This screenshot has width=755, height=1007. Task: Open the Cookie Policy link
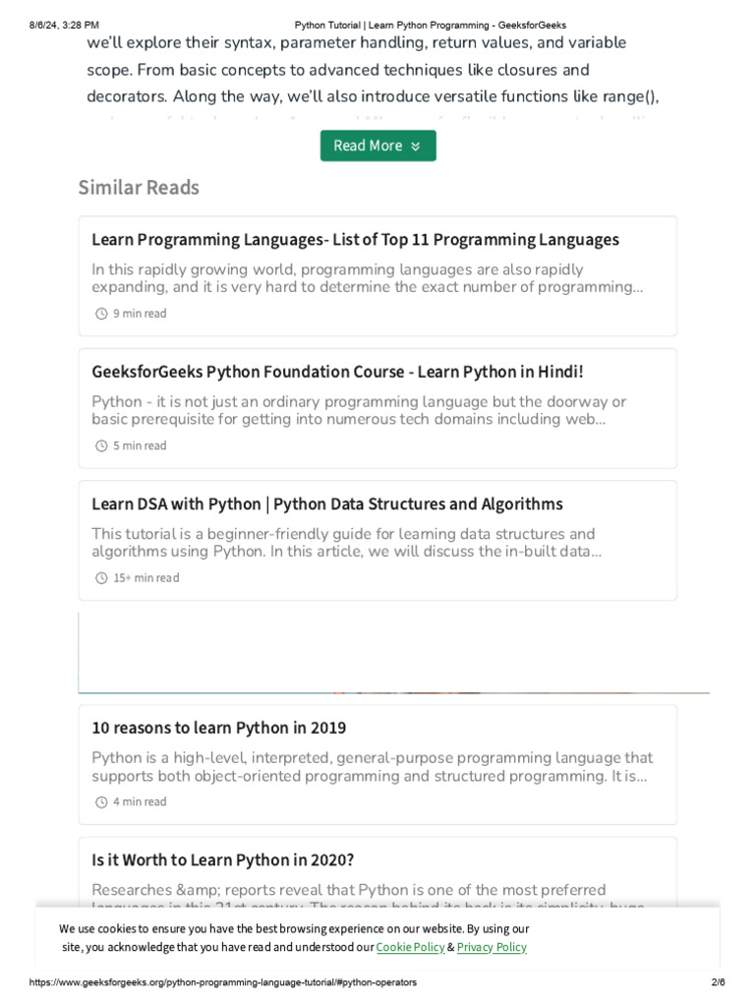410,947
